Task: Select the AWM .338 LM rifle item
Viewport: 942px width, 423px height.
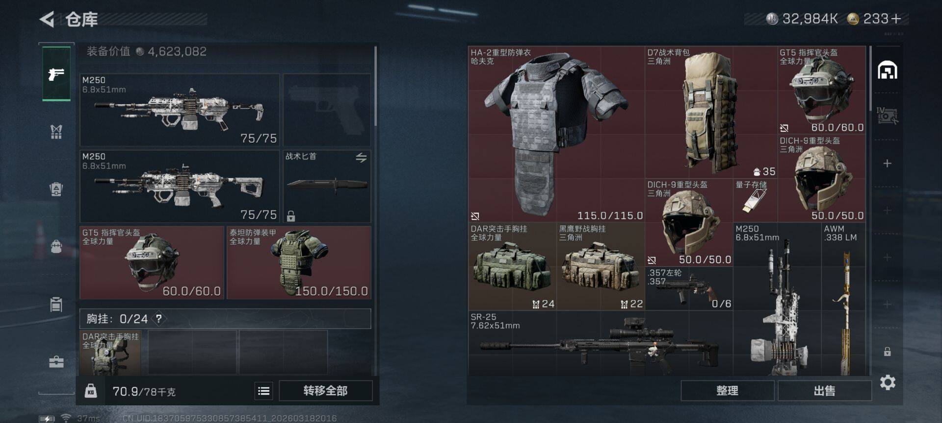Action: [843, 299]
